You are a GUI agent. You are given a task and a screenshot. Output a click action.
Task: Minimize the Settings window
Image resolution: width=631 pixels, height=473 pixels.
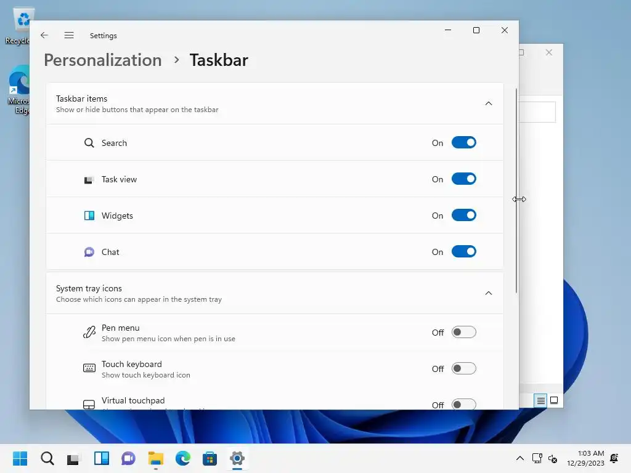(x=448, y=30)
